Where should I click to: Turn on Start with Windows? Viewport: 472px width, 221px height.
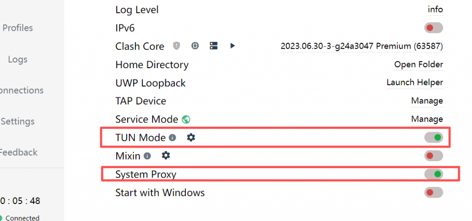pos(433,192)
